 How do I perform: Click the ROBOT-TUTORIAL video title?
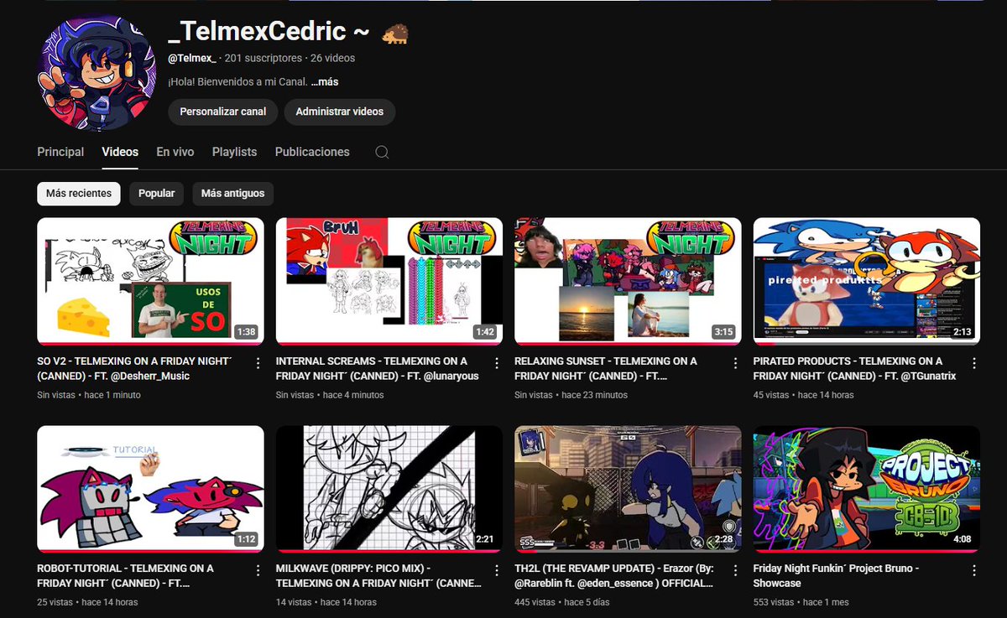pyautogui.click(x=126, y=576)
